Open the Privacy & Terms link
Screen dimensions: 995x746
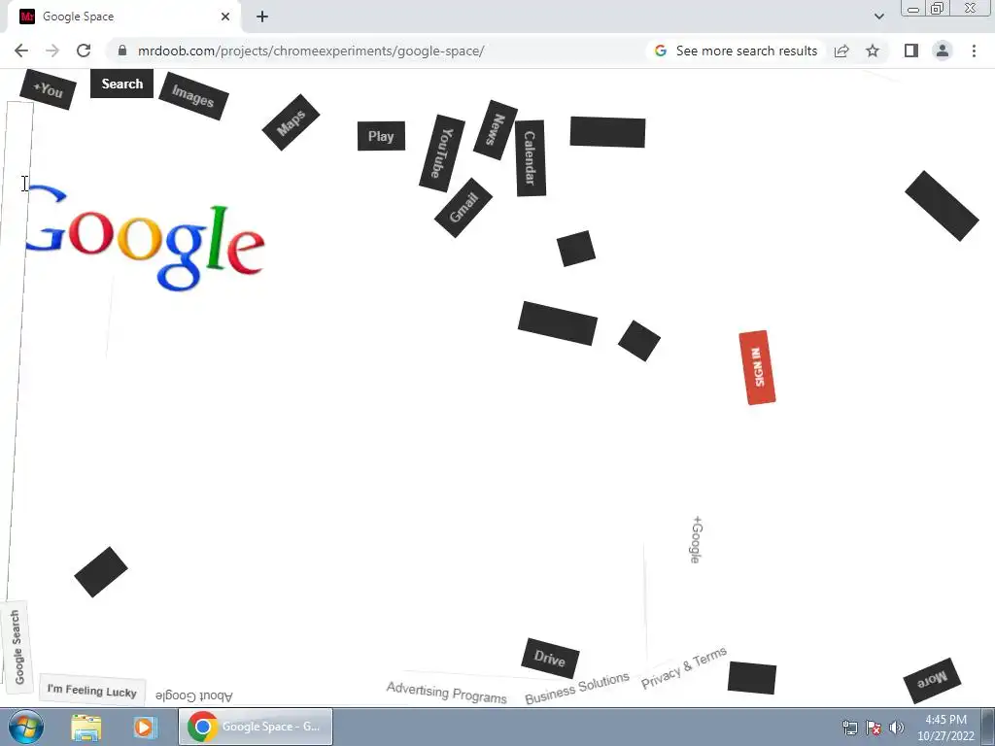(x=683, y=668)
